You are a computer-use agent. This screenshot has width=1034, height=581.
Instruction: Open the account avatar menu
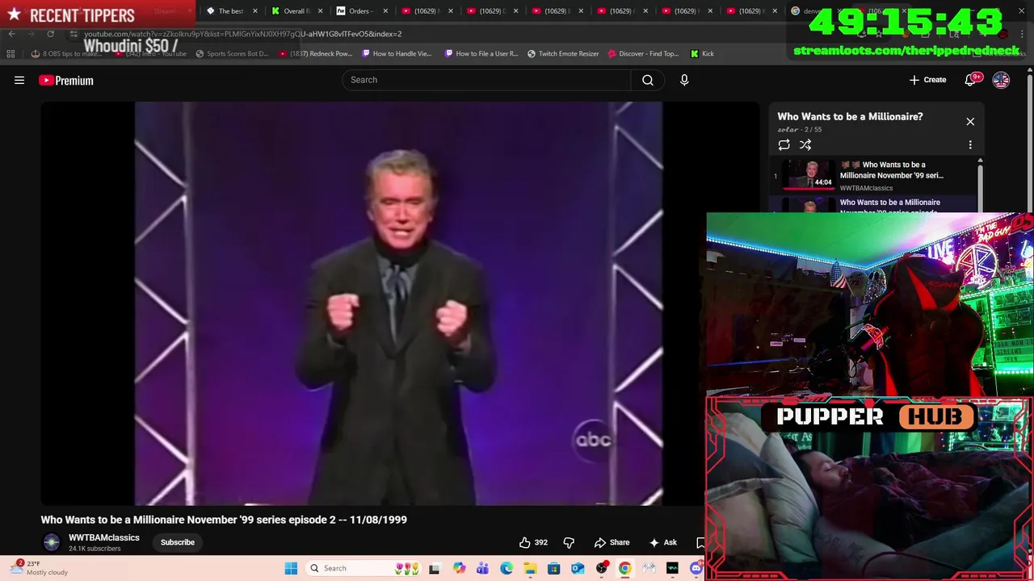(1001, 80)
